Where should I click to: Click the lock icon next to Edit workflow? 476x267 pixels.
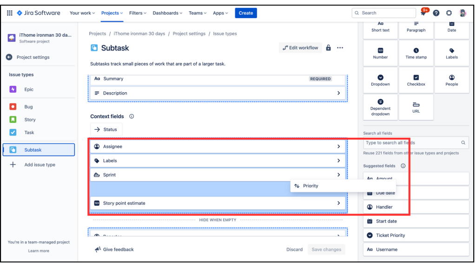coord(328,48)
